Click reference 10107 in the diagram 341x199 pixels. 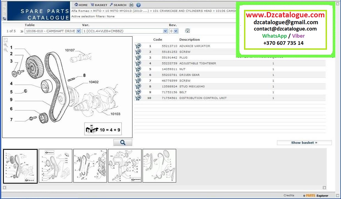coord(70,50)
